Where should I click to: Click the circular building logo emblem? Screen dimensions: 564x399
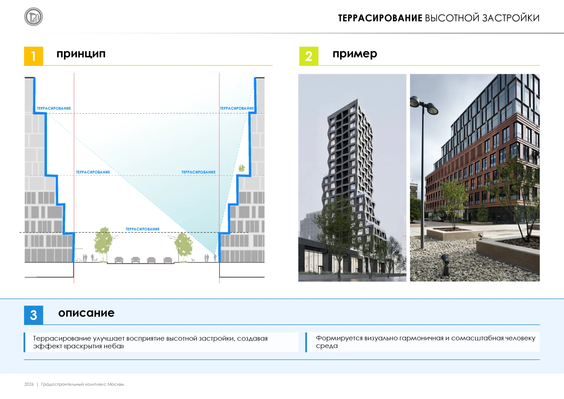tap(34, 17)
